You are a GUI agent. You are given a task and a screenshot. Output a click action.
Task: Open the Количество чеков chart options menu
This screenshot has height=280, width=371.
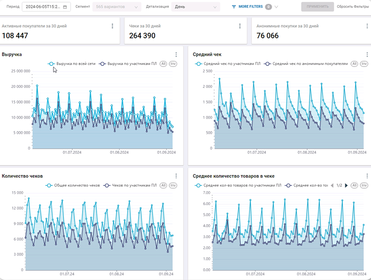(x=176, y=176)
